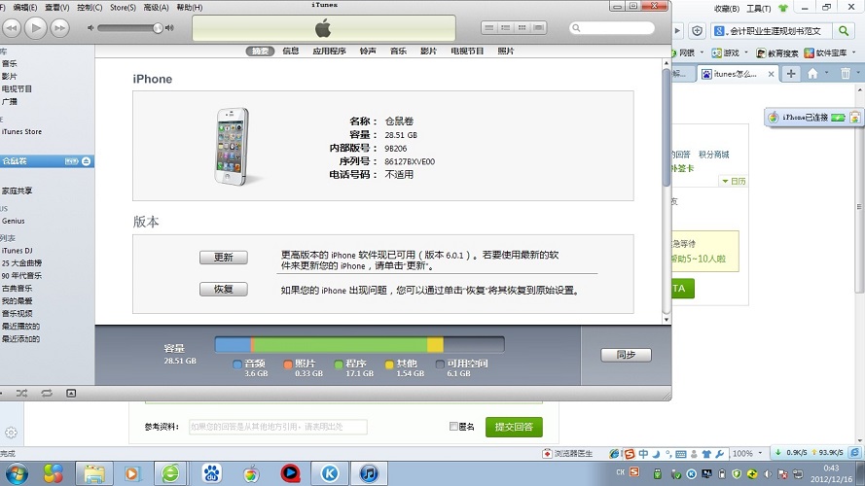Open the 高级(A) menu in iTunes
865x486 pixels.
(156, 7)
